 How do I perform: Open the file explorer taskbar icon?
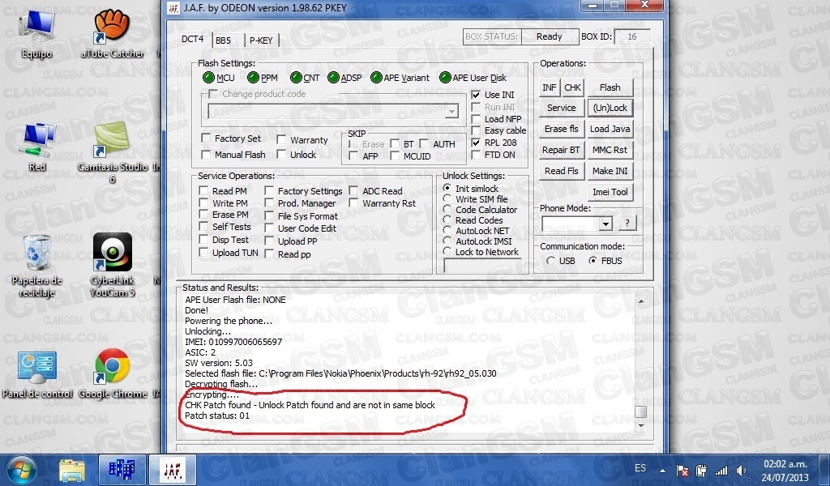tap(72, 470)
